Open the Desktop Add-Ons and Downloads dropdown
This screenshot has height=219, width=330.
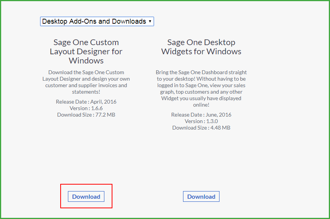pyautogui.click(x=97, y=21)
